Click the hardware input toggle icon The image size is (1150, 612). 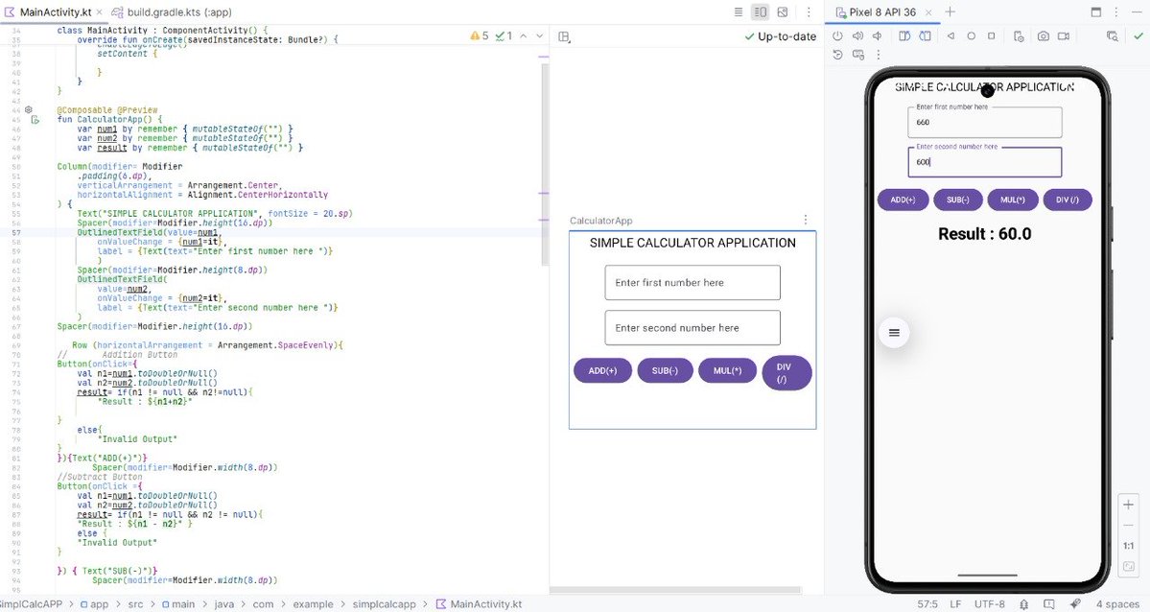[858, 55]
